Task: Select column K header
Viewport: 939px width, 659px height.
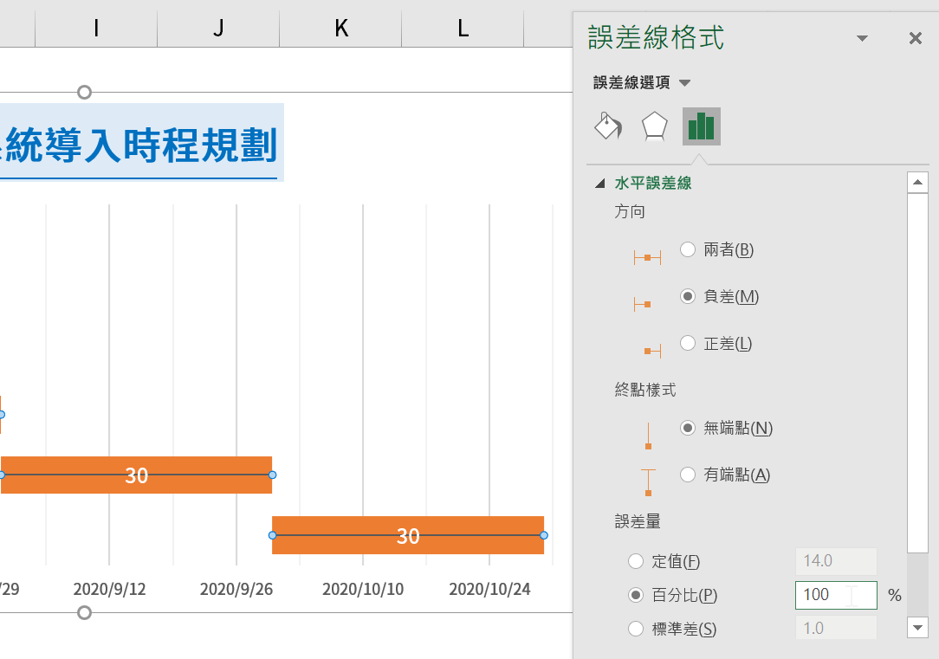Action: coord(340,28)
